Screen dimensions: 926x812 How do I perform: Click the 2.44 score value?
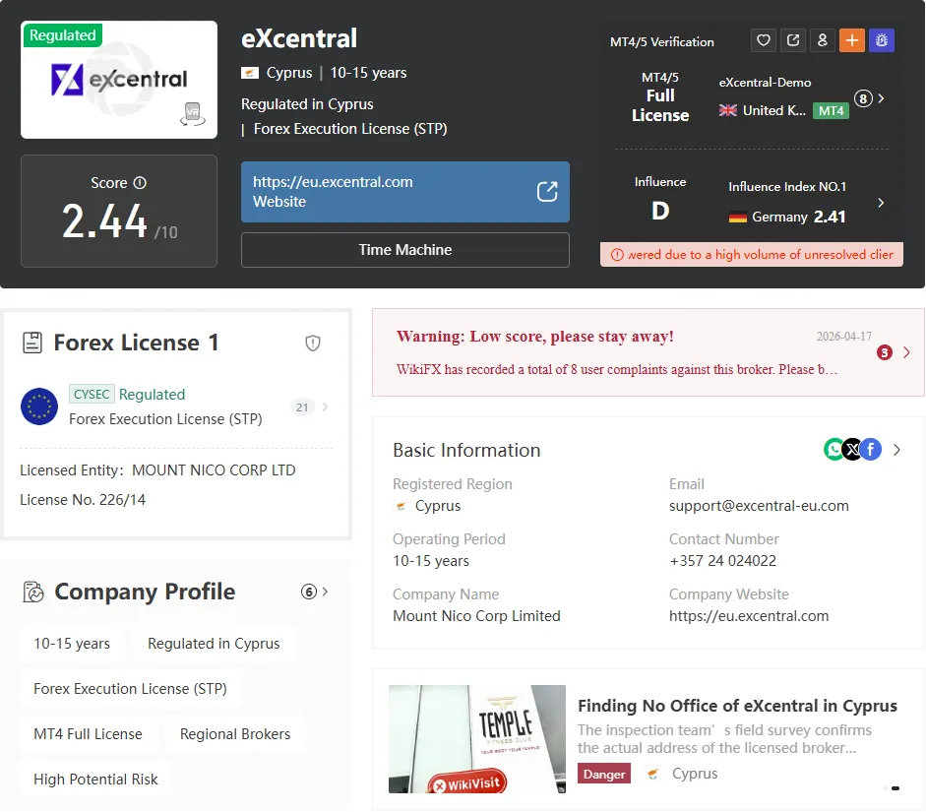[x=104, y=221]
